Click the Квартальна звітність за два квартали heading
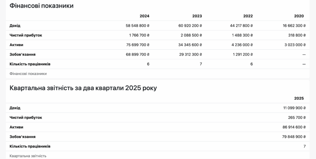Image resolution: width=316 pixels, height=159 pixels. [x=83, y=88]
